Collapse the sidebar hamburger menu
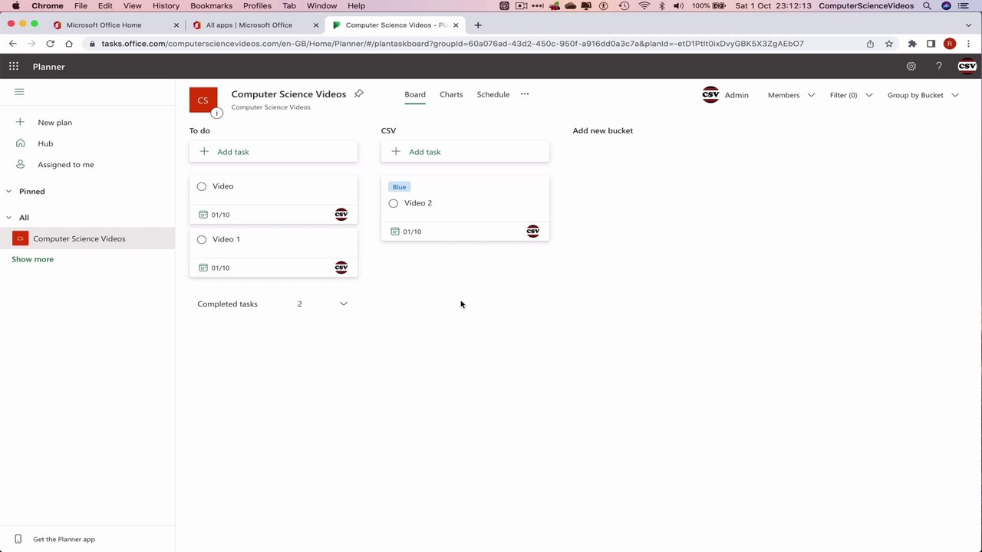This screenshot has height=552, width=982. [19, 92]
